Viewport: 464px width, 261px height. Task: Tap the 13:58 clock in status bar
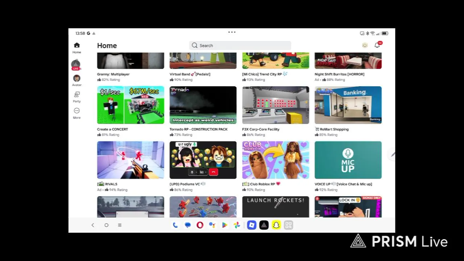(x=80, y=33)
